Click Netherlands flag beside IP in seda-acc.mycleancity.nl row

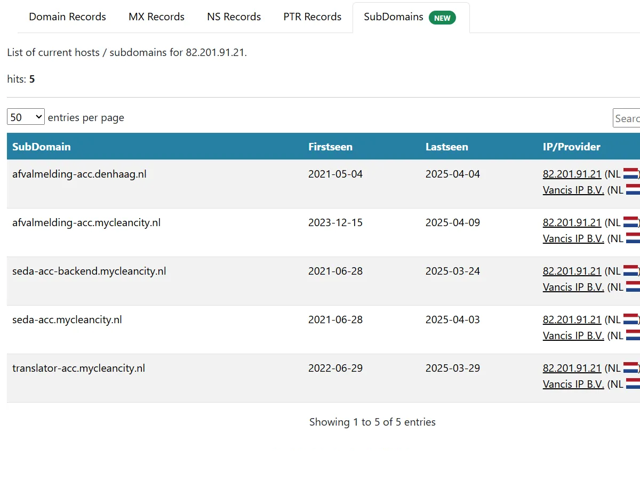pyautogui.click(x=630, y=319)
